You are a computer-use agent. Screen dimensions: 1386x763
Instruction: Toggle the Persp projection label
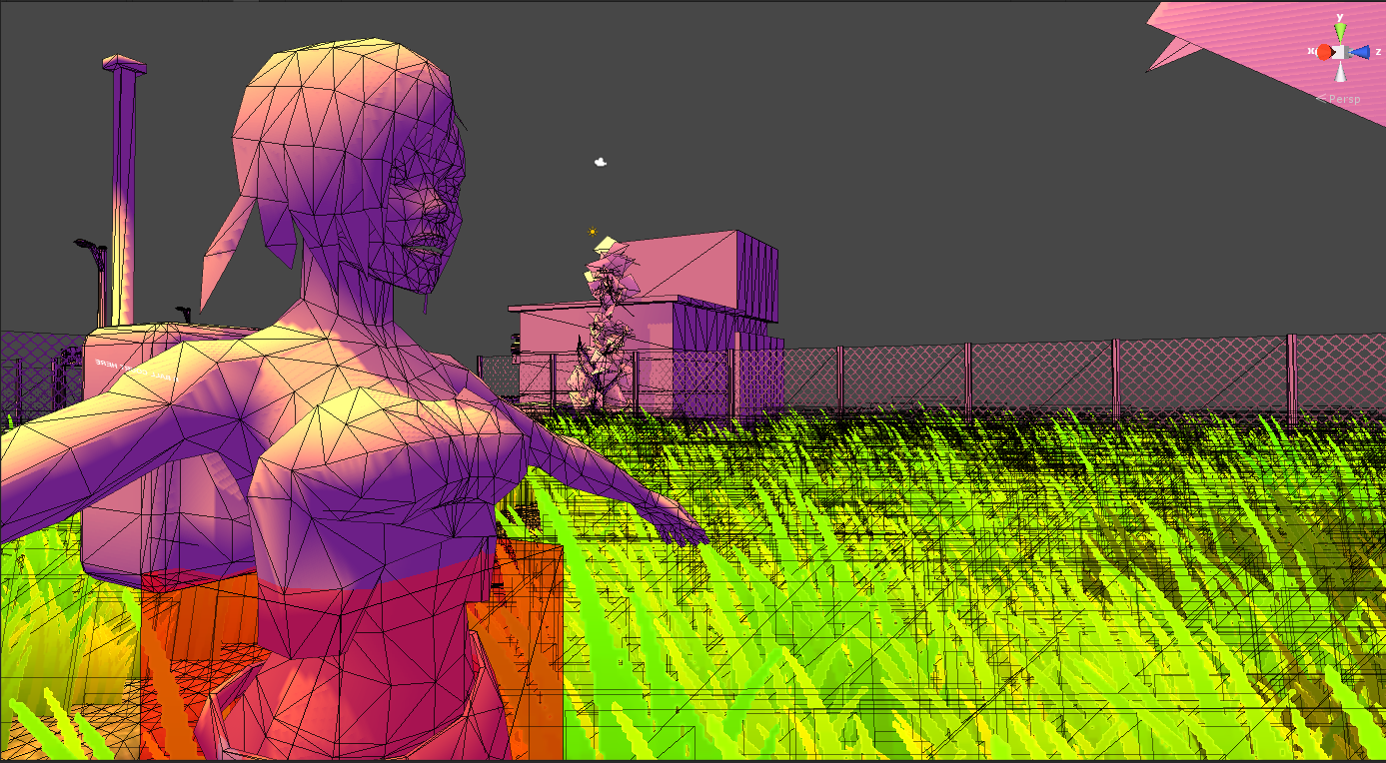click(x=1337, y=98)
